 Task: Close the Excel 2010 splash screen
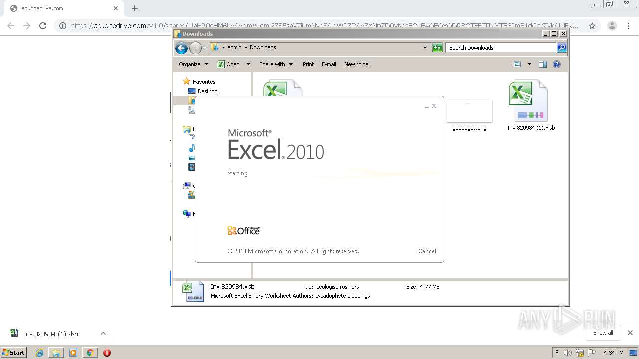click(x=434, y=106)
